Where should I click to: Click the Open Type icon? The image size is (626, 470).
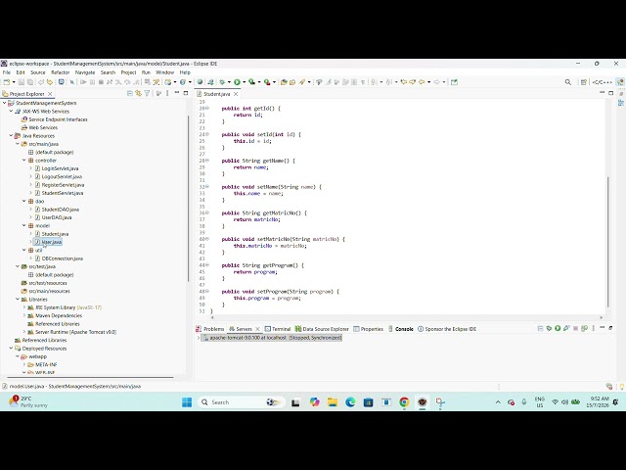click(x=284, y=82)
